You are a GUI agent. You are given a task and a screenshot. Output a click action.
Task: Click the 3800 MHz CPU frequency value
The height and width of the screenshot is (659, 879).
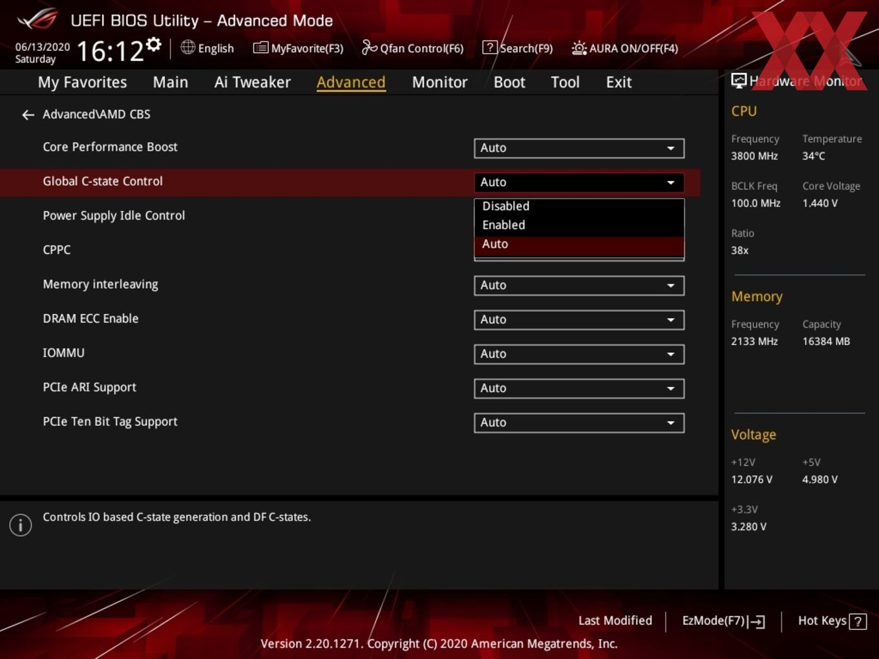point(754,156)
